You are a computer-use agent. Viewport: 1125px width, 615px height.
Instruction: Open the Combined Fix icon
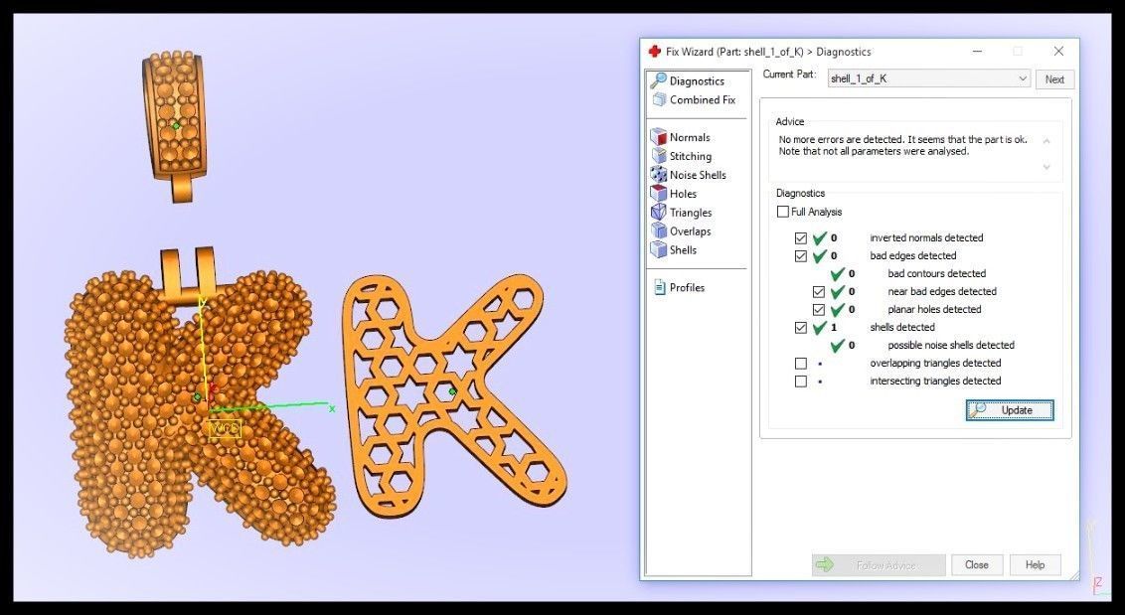coord(659,99)
